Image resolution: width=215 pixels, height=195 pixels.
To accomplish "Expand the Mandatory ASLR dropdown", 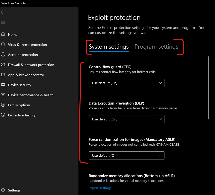I will point(126,155).
